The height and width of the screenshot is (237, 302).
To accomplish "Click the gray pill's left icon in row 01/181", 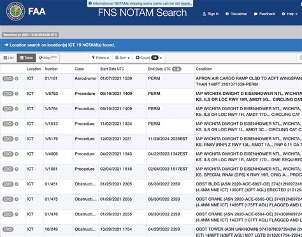I will pos(6,78).
